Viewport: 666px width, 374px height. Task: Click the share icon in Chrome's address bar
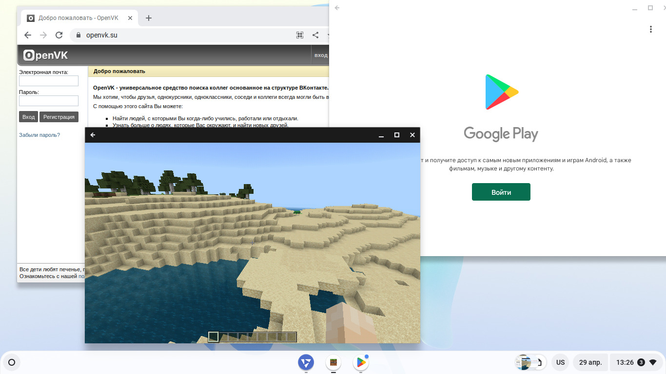(315, 35)
